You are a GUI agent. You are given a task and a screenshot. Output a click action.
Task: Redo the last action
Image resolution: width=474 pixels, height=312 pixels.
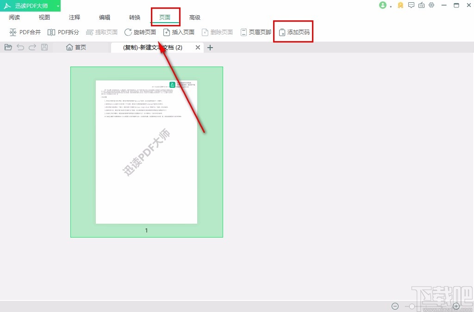pos(31,47)
